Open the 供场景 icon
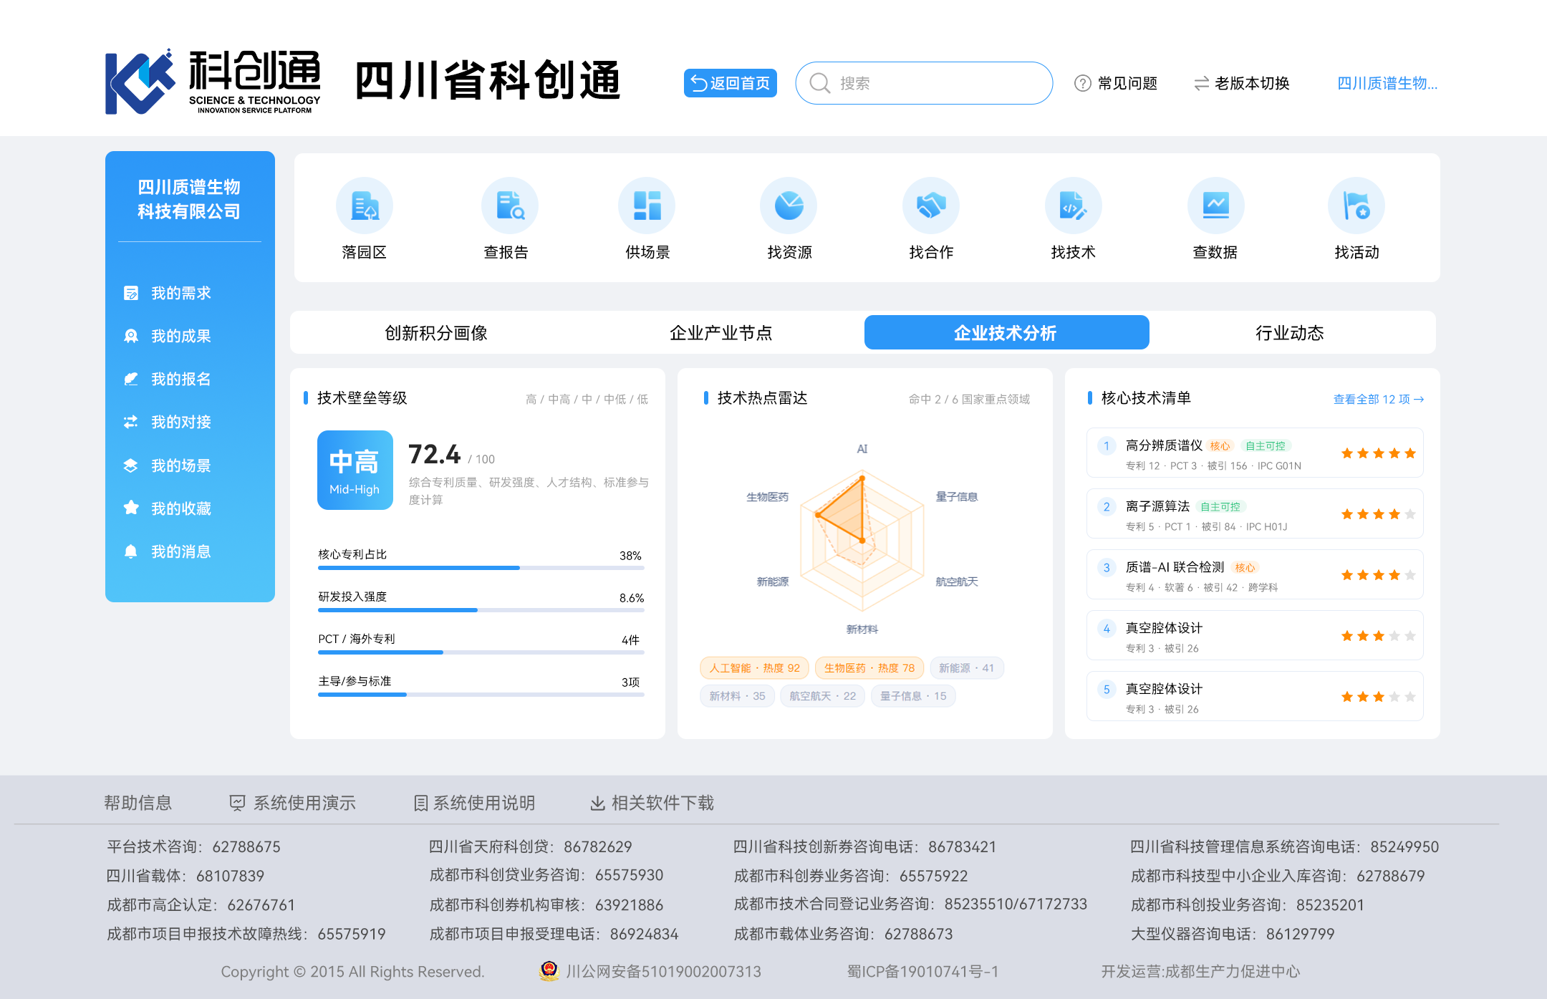Screen dimensions: 1547x999 647,206
